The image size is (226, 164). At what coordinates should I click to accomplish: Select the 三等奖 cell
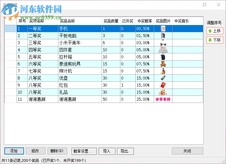point(43,43)
